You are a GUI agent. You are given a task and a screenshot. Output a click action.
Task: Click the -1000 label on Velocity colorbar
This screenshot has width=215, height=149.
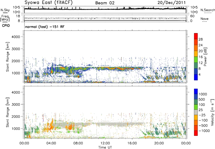pos(204,131)
